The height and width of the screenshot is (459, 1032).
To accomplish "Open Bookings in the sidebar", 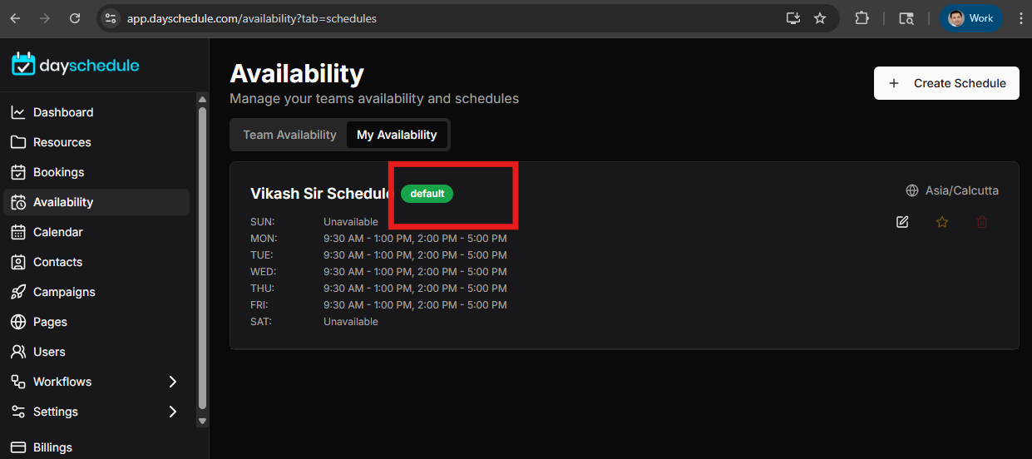I will pos(58,172).
